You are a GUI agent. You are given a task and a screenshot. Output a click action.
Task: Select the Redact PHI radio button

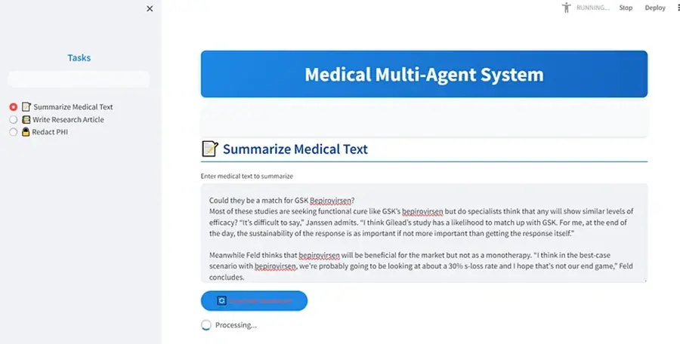pos(14,132)
